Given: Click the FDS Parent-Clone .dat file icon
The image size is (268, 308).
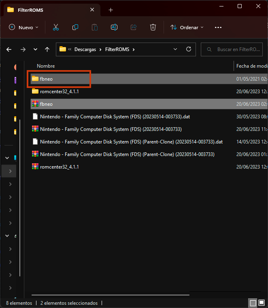Looking at the screenshot, I should [35, 141].
